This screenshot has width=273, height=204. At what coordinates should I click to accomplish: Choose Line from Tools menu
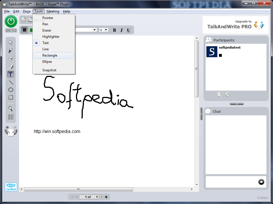click(x=54, y=49)
